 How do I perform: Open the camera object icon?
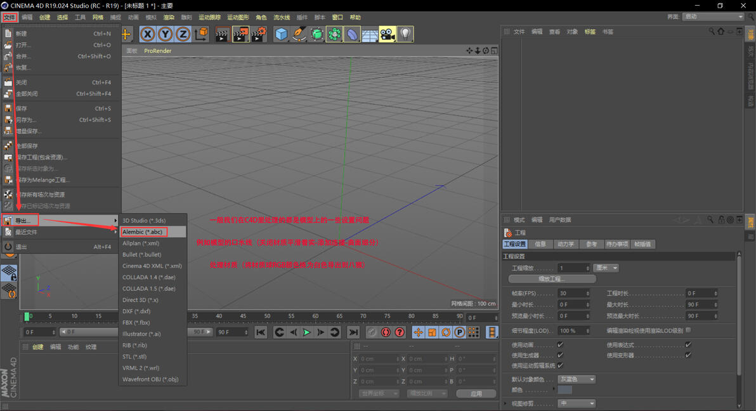click(x=387, y=34)
